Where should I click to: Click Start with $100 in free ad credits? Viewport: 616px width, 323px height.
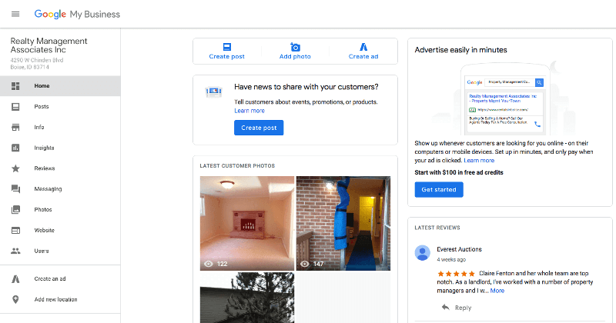459,172
